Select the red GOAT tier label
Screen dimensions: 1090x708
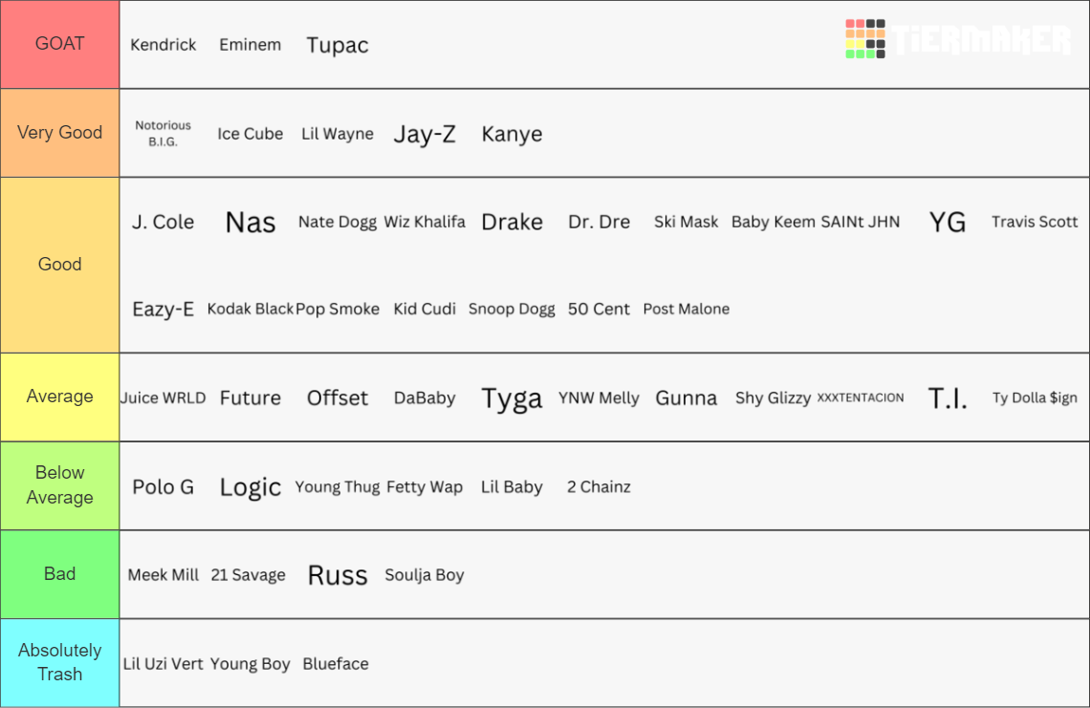pos(60,45)
